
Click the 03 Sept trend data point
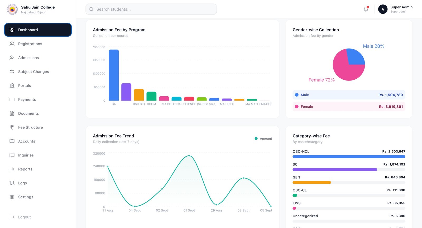pyautogui.click(x=243, y=178)
